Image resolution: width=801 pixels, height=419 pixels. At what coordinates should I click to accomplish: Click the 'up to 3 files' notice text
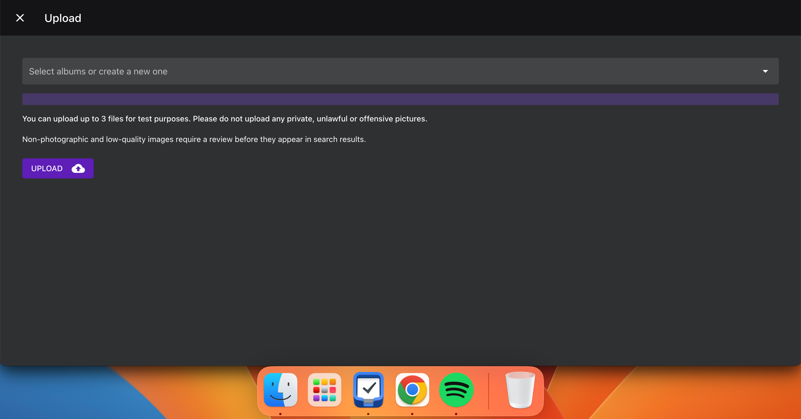click(x=224, y=119)
